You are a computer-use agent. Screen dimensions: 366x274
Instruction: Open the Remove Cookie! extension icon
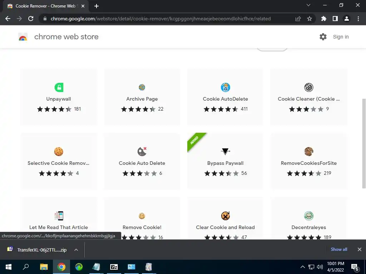[142, 216]
